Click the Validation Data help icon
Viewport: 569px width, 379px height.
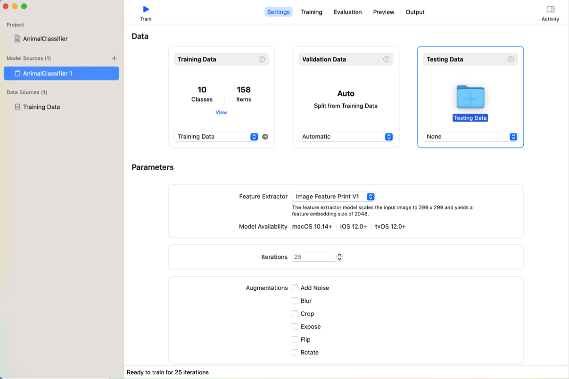tap(386, 59)
